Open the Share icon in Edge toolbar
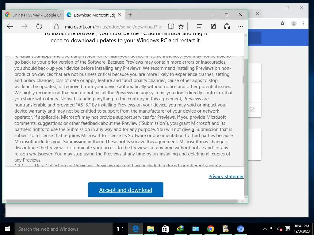Screen dimensions: 314x235 [x=227, y=26]
